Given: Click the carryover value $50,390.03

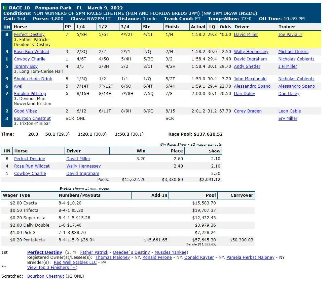Looking at the screenshot, I should coord(242,240).
